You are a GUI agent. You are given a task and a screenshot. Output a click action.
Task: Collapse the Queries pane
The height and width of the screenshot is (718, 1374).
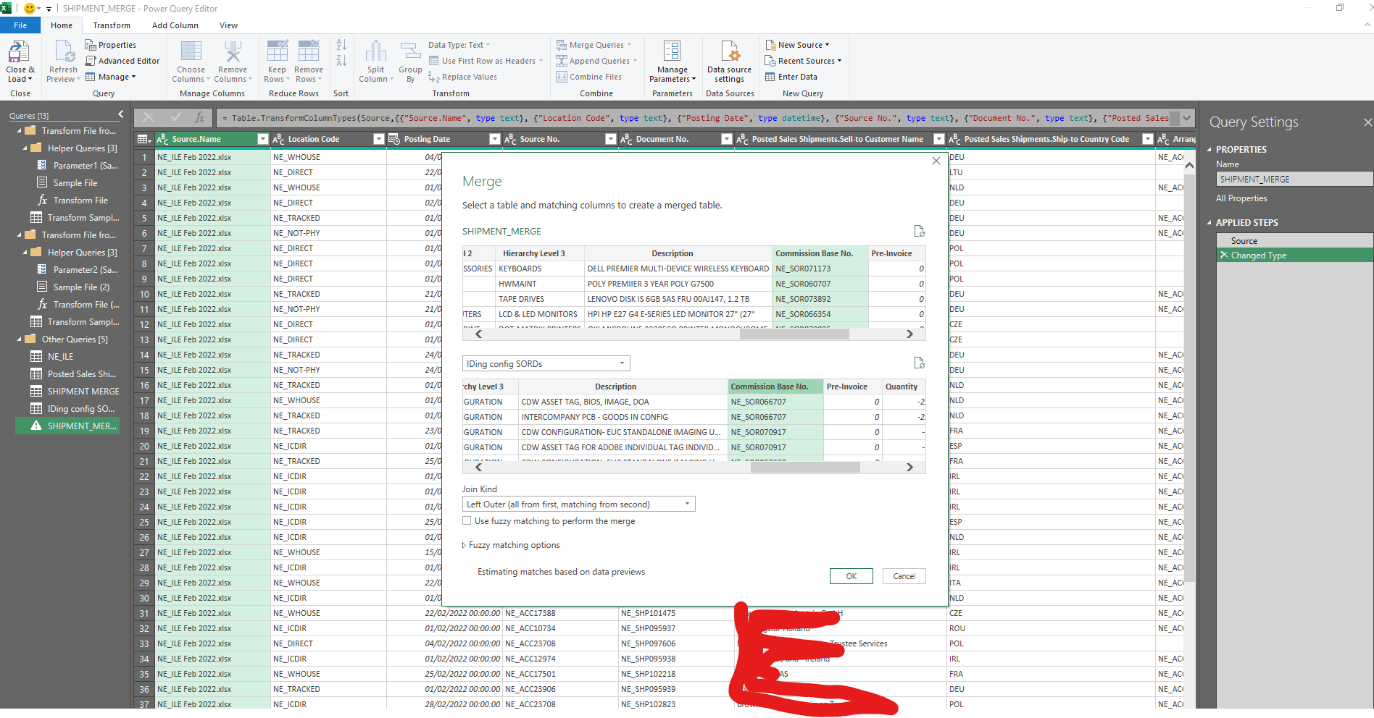tap(120, 114)
